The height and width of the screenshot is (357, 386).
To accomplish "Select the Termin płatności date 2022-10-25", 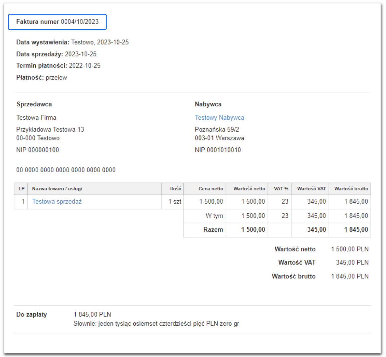I will click(85, 66).
